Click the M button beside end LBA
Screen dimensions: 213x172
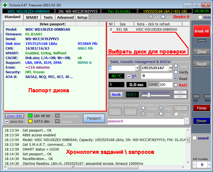(171, 68)
